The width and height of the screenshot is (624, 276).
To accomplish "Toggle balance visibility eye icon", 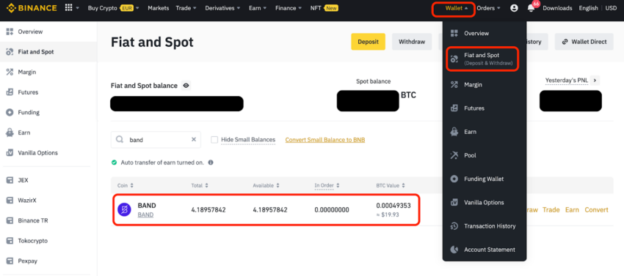I will 186,86.
